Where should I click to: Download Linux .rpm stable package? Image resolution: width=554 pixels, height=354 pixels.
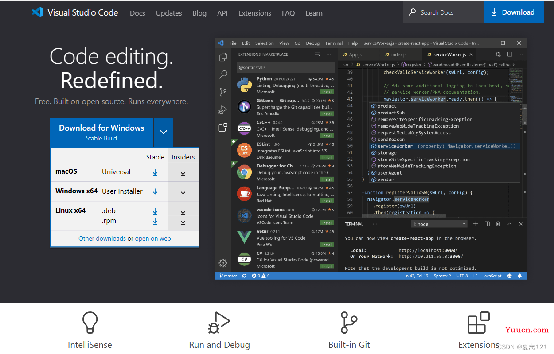pos(155,221)
